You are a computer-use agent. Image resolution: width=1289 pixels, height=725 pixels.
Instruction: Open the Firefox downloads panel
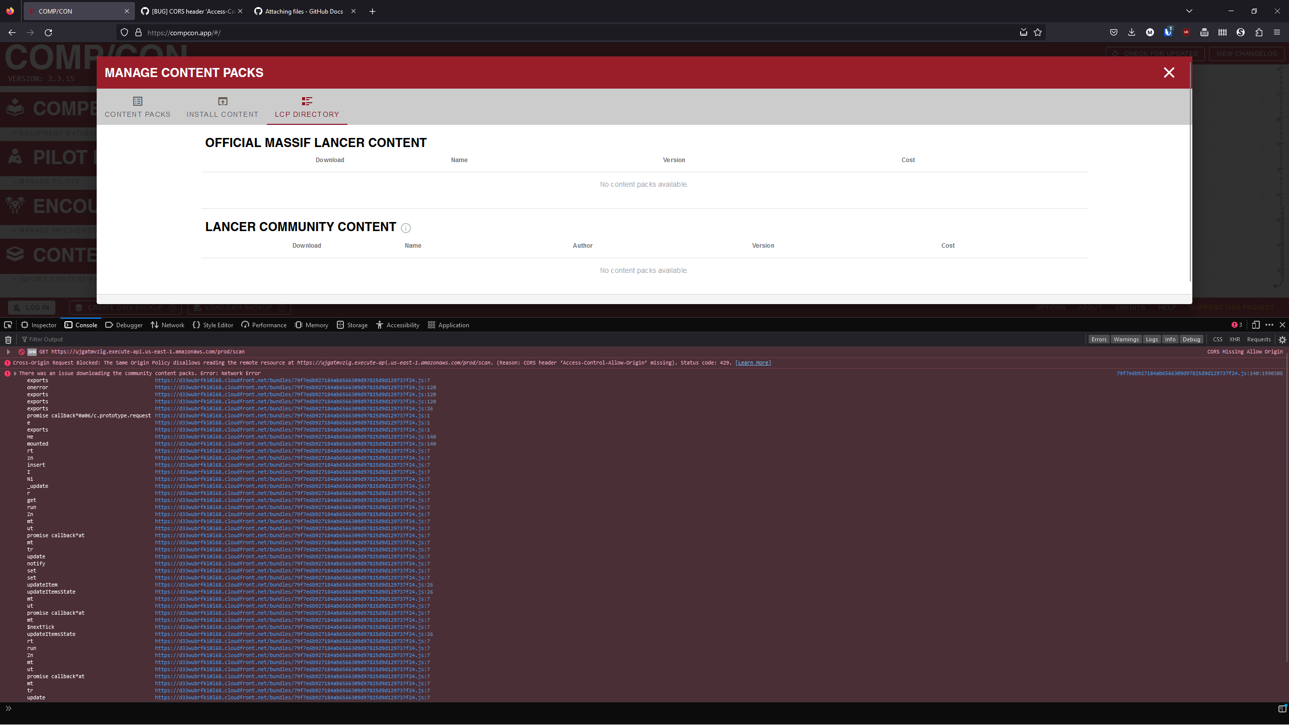[1132, 32]
